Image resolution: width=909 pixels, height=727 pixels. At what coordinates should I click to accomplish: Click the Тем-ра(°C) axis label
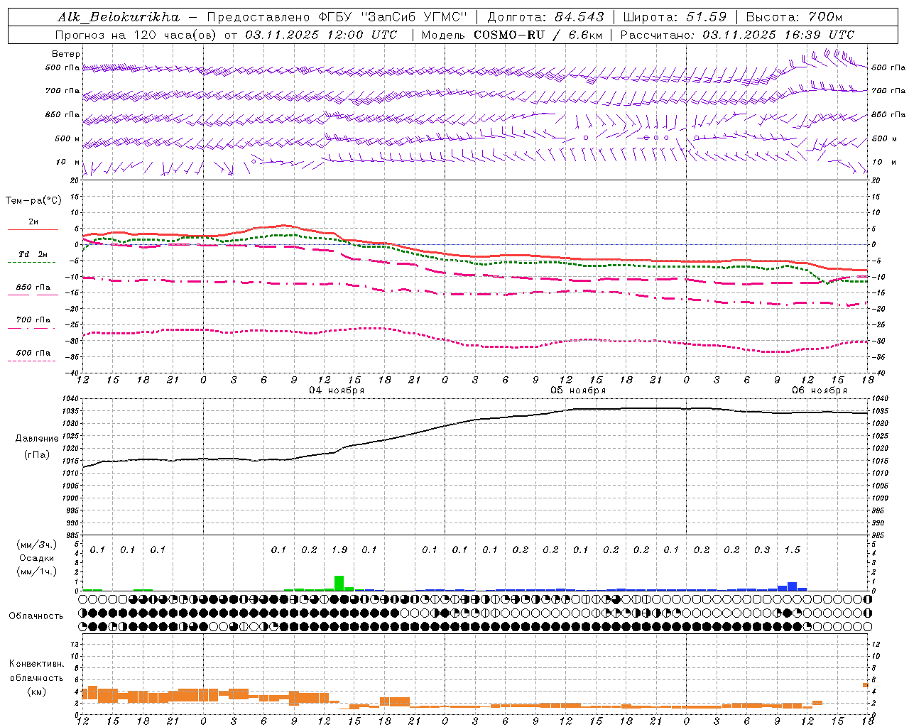point(33,201)
